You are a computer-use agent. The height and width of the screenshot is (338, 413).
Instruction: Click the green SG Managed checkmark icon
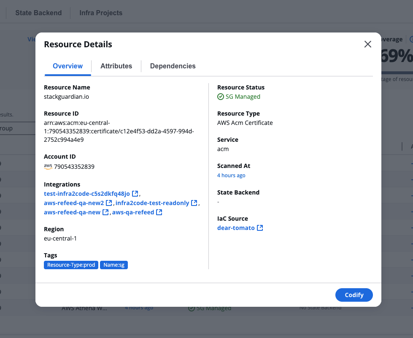[221, 97]
